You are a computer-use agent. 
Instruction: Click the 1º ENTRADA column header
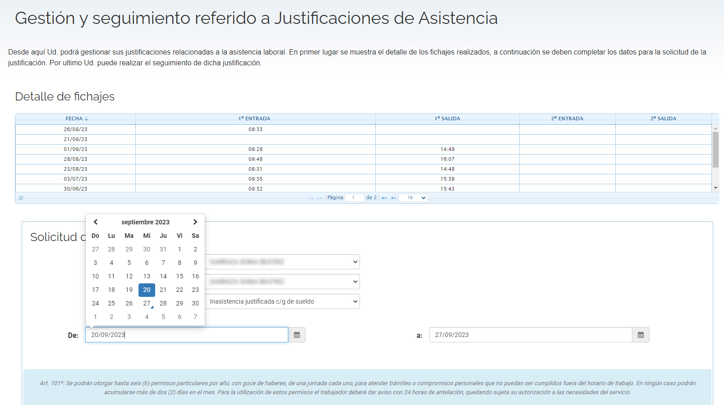pos(255,118)
